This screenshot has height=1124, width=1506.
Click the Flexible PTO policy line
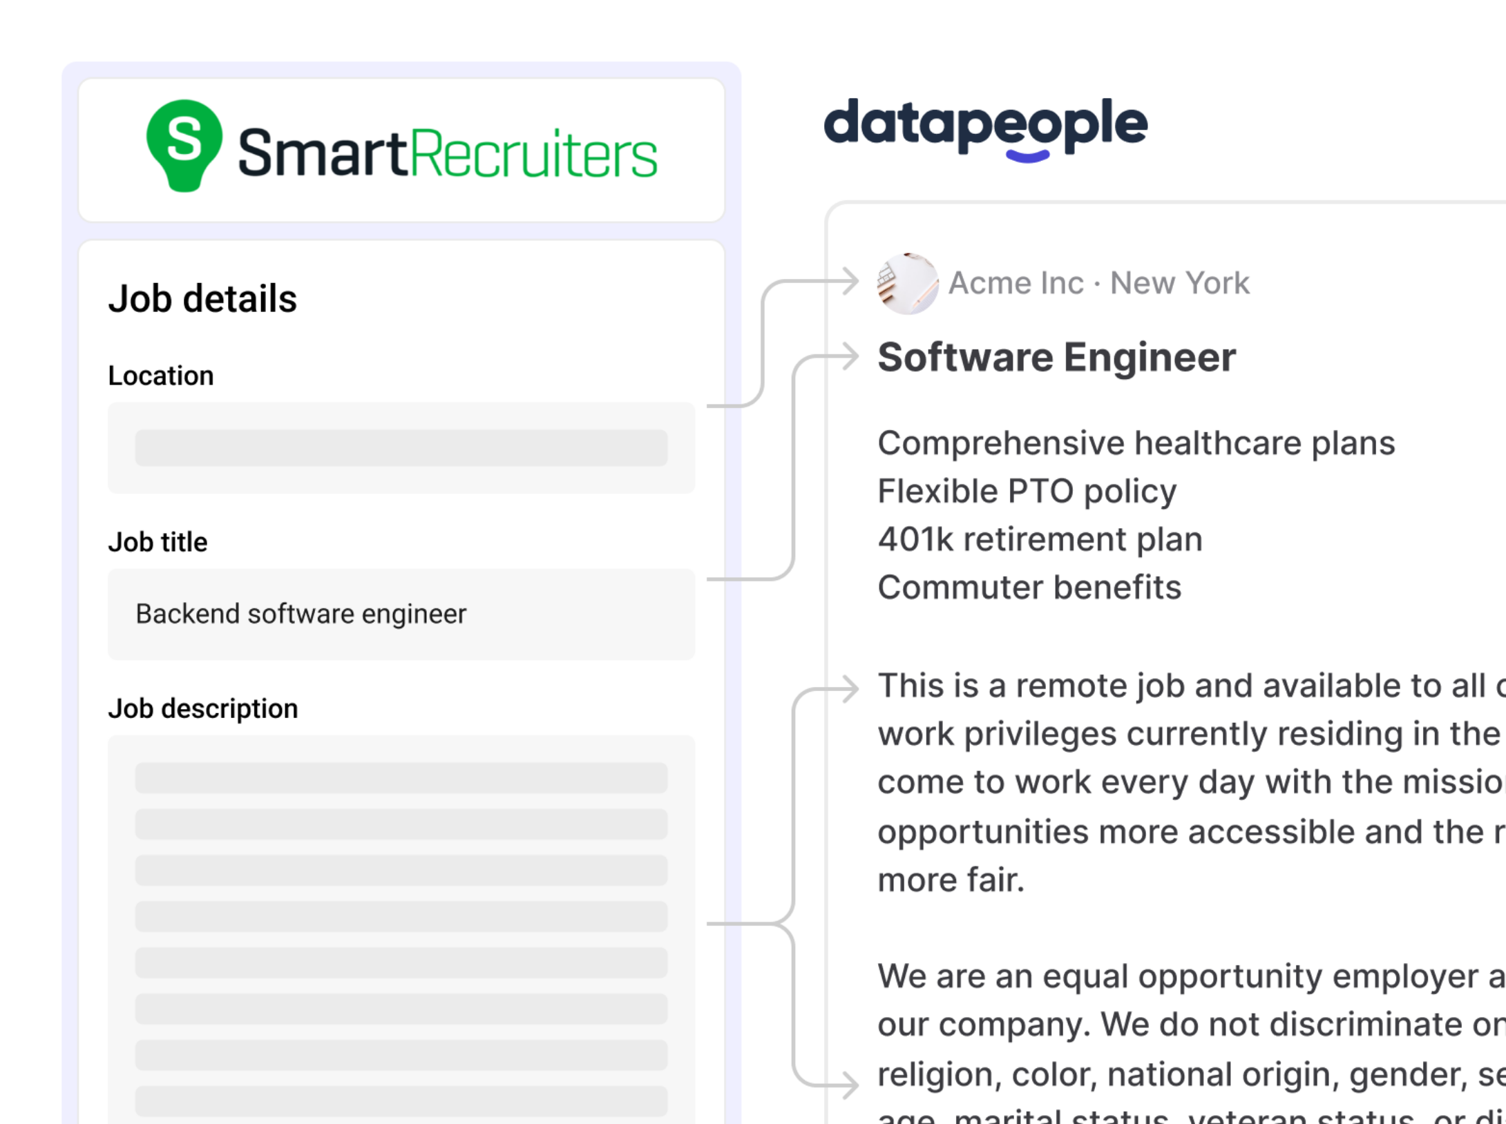(x=1027, y=492)
